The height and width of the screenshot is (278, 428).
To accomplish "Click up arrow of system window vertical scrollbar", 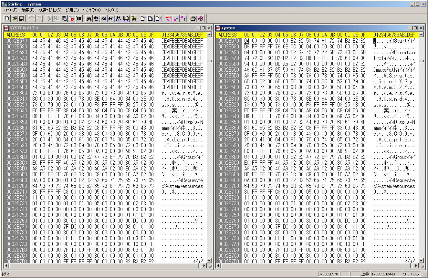I will [x=421, y=35].
